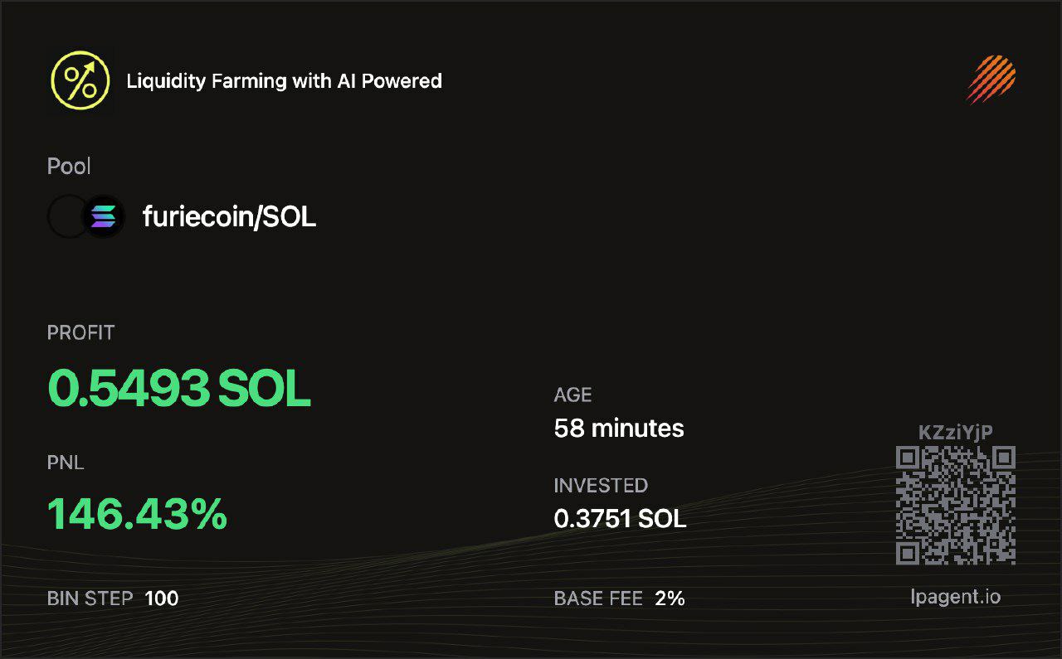Click the yellow percent circle logo
This screenshot has height=659, width=1062.
[80, 80]
